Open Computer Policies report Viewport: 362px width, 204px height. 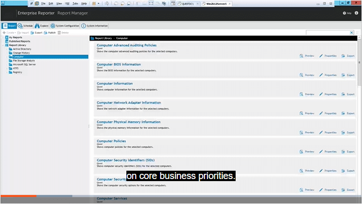click(111, 141)
